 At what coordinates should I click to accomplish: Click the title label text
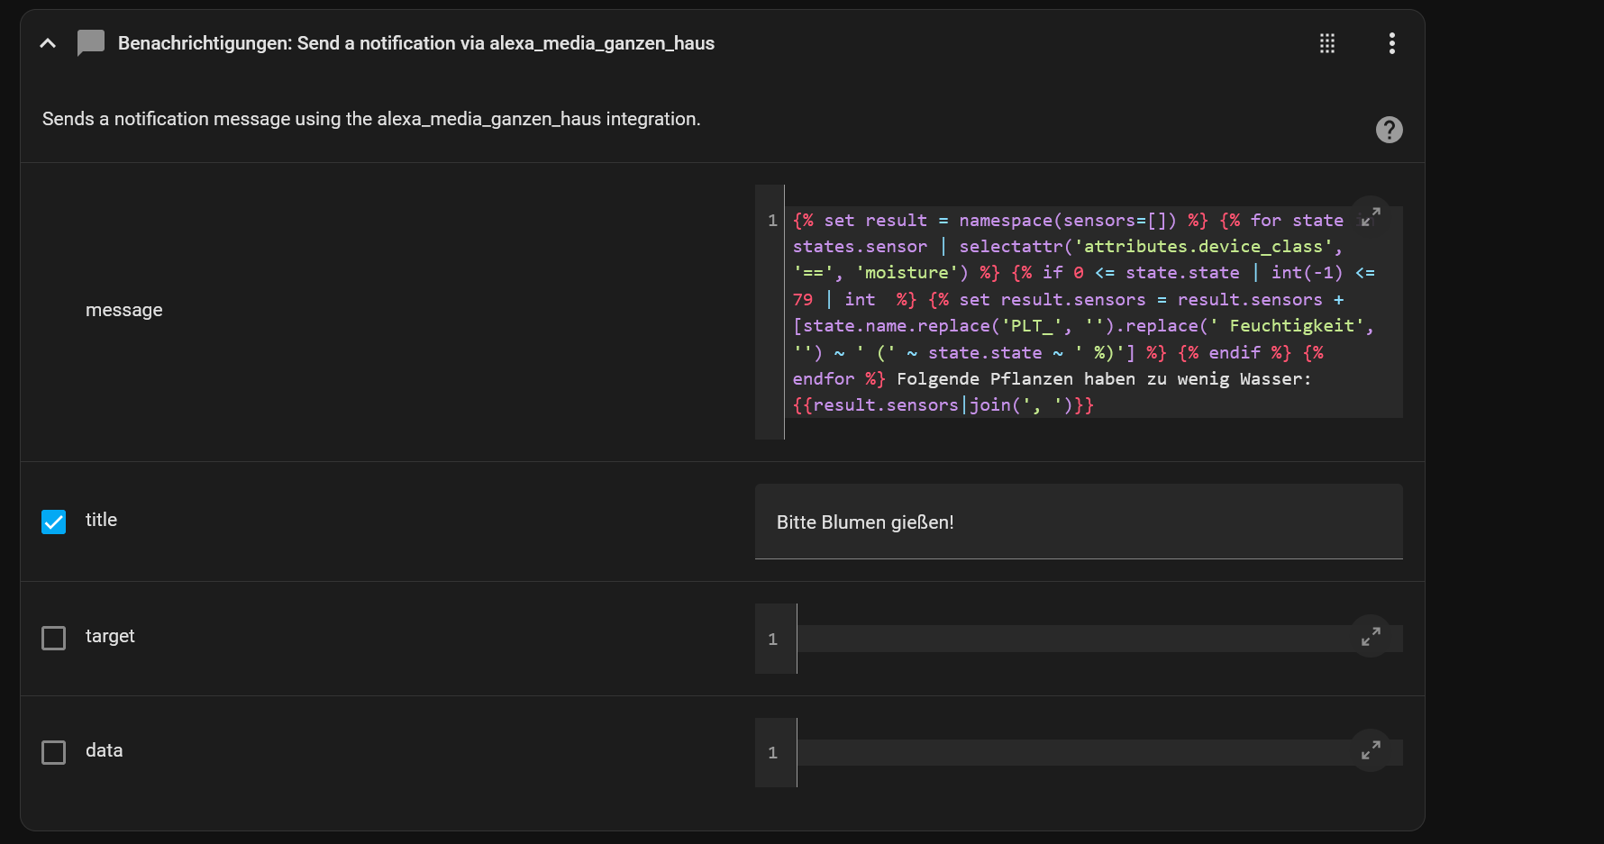[x=101, y=520]
